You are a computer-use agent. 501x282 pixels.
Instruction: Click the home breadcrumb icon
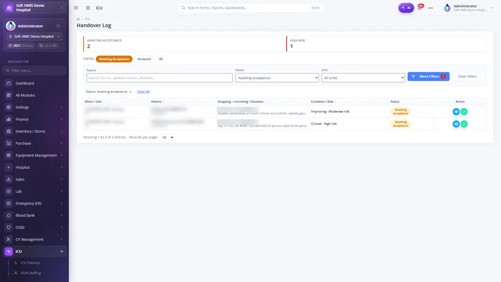[x=78, y=19]
